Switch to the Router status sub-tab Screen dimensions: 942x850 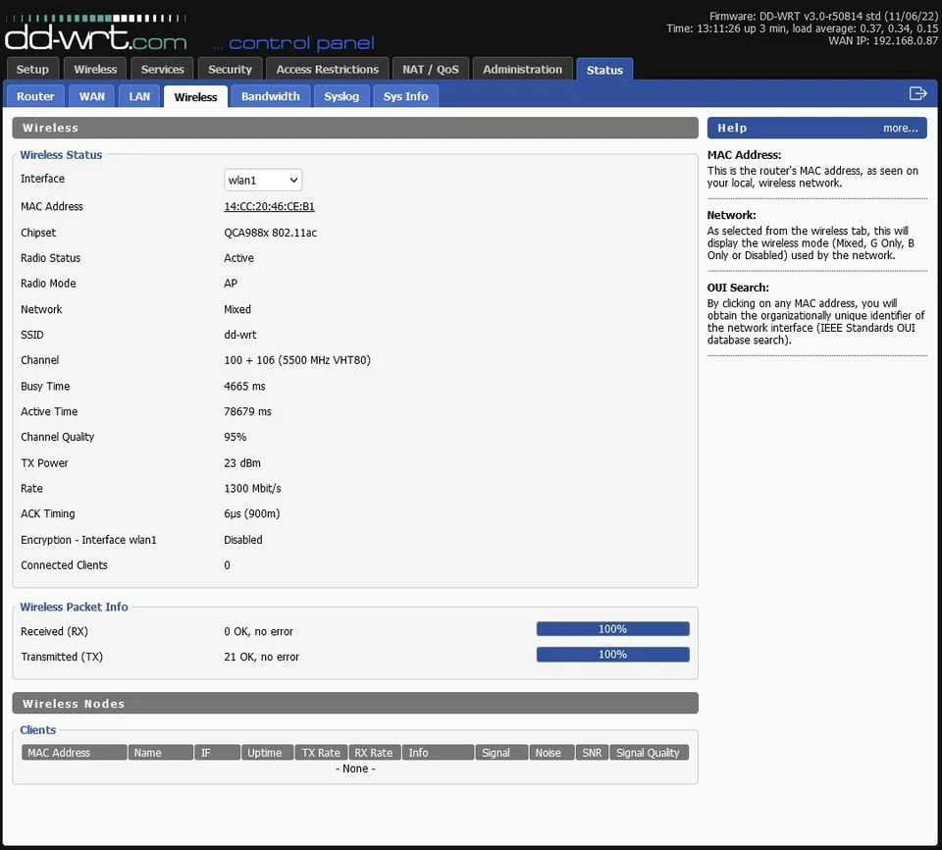35,96
